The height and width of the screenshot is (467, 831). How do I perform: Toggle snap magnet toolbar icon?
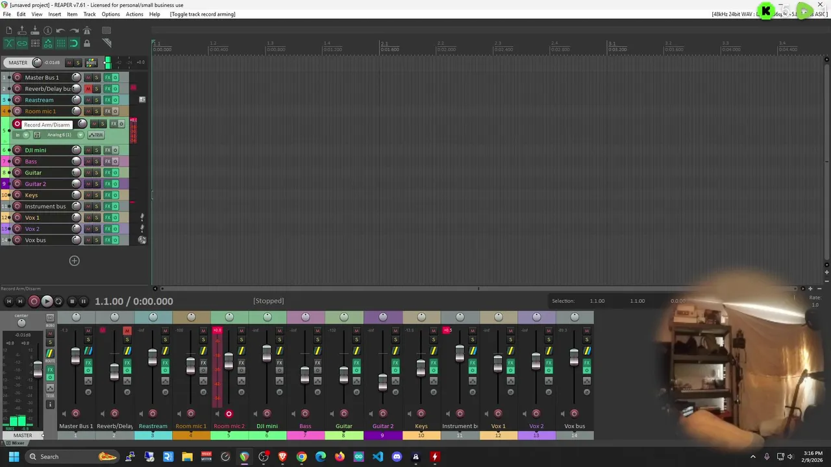point(73,43)
